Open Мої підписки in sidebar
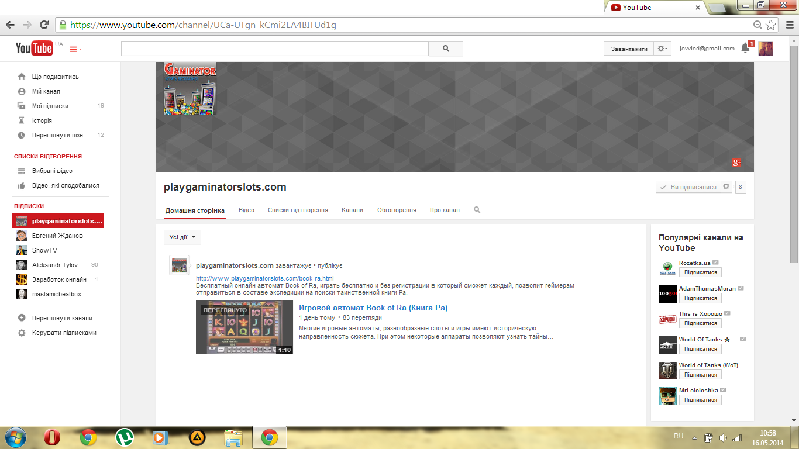The height and width of the screenshot is (449, 799). tap(50, 106)
